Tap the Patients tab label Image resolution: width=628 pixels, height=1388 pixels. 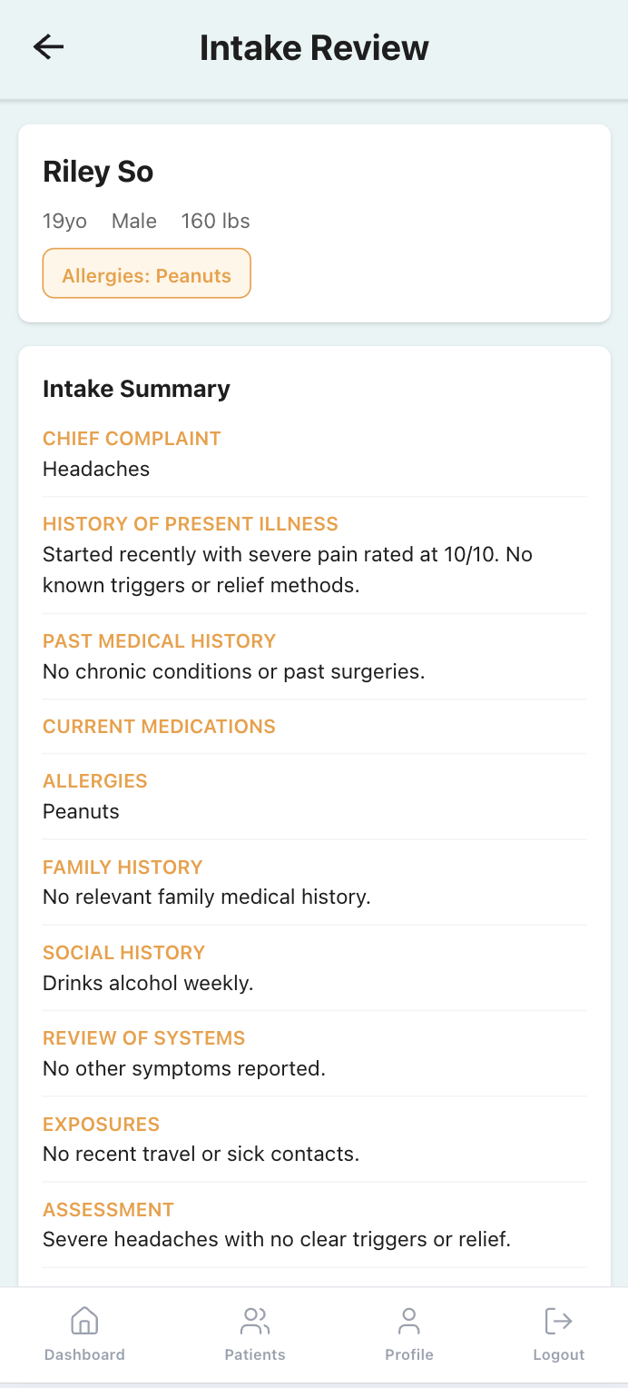pyautogui.click(x=255, y=1354)
